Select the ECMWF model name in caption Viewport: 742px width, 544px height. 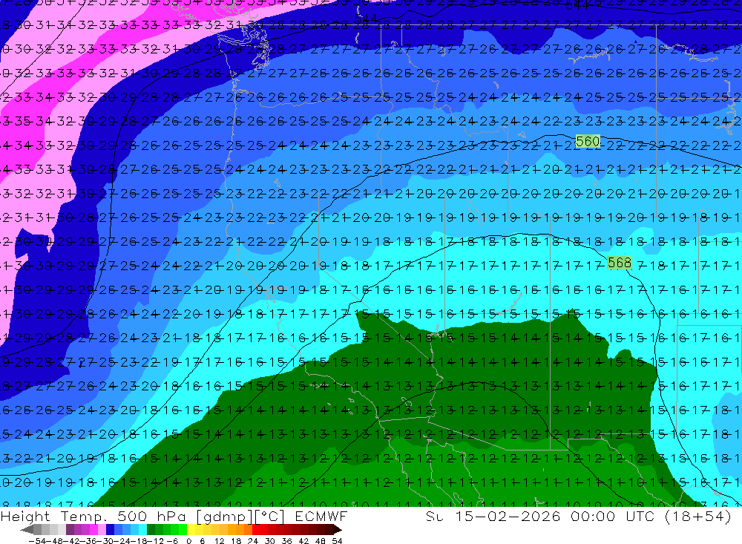tap(321, 516)
